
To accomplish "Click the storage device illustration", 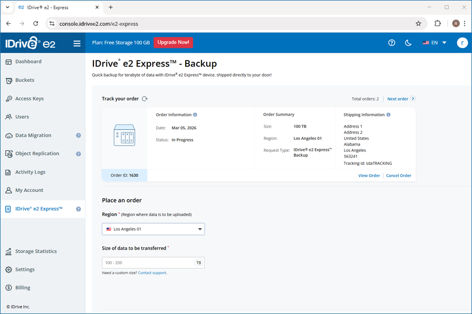I will tap(124, 135).
